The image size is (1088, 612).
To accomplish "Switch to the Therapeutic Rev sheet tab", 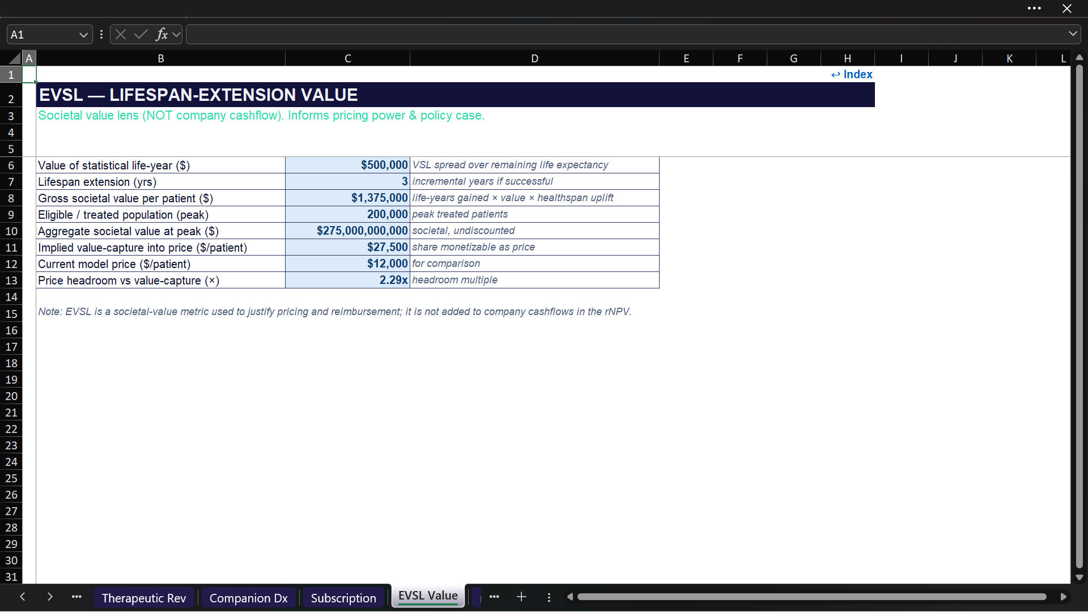I will 144,598.
